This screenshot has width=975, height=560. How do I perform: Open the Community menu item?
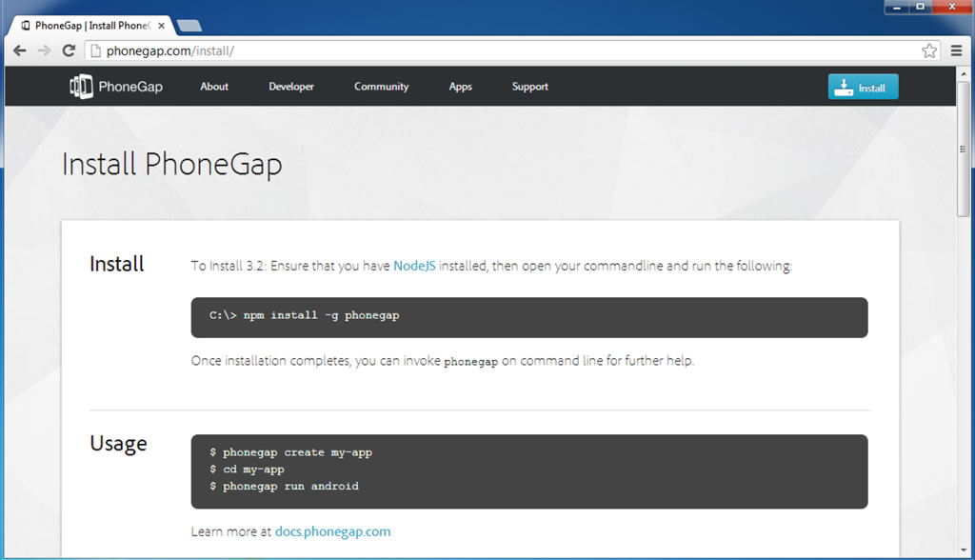coord(381,87)
